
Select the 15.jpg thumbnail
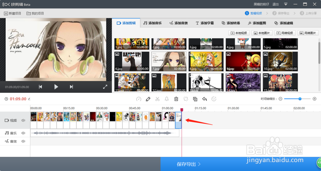280,82
